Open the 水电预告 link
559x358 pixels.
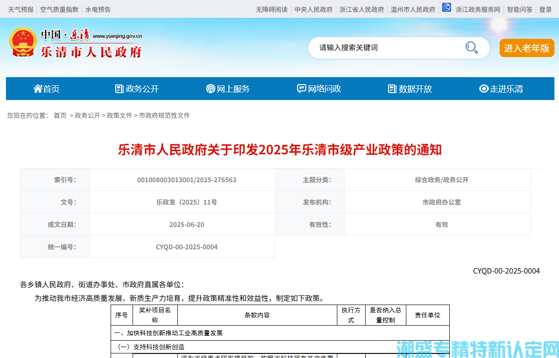98,9
